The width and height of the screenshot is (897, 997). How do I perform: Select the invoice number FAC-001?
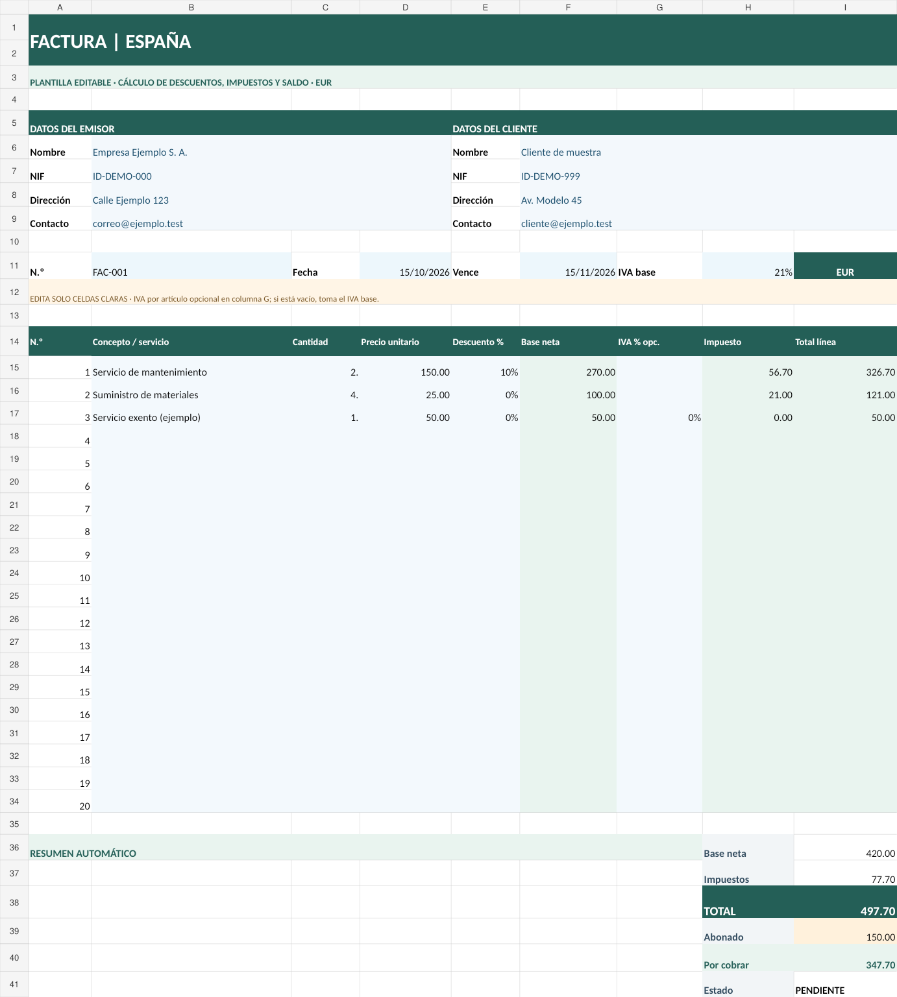(191, 266)
